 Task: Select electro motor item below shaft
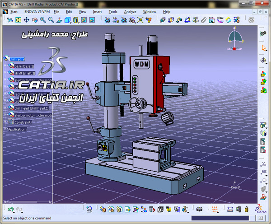pyautogui.click(x=33, y=80)
